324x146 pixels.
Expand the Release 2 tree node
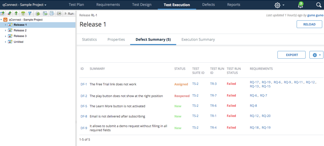coord(6,31)
